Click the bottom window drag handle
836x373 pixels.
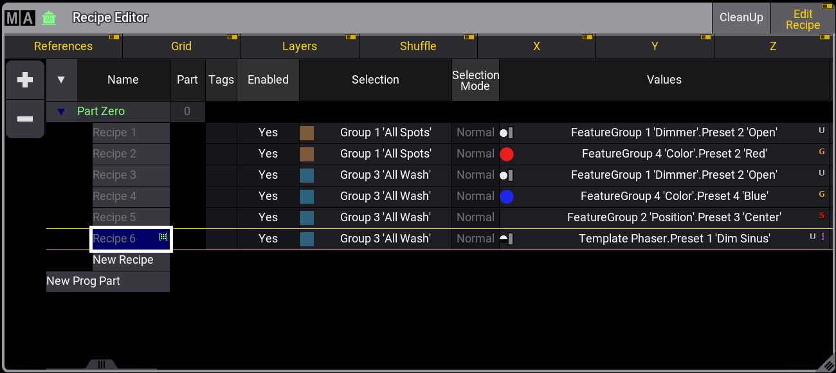(101, 365)
